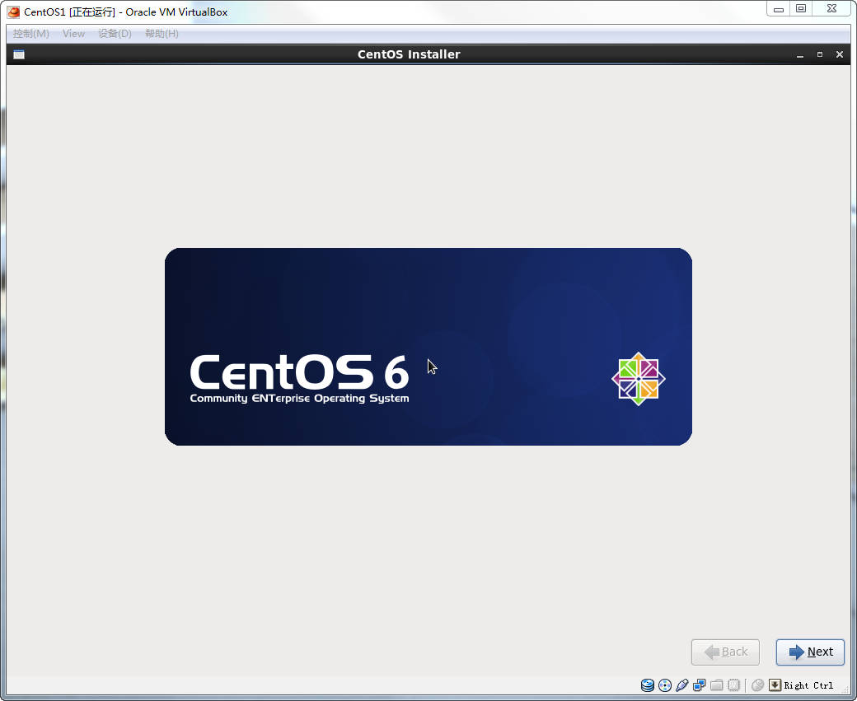Image resolution: width=857 pixels, height=701 pixels.
Task: Maximize the CentOS Installer inner window
Action: pos(820,54)
